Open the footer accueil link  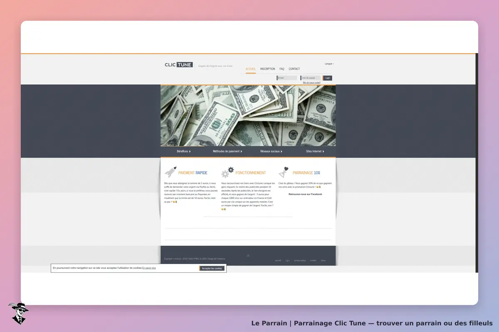coord(278,261)
